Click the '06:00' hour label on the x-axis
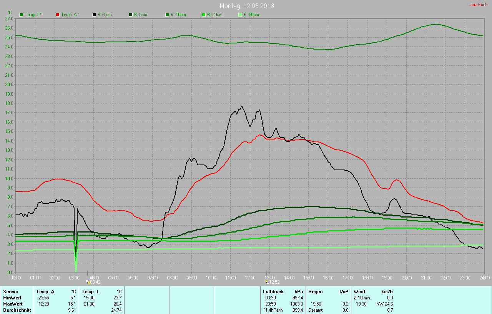 [133, 277]
